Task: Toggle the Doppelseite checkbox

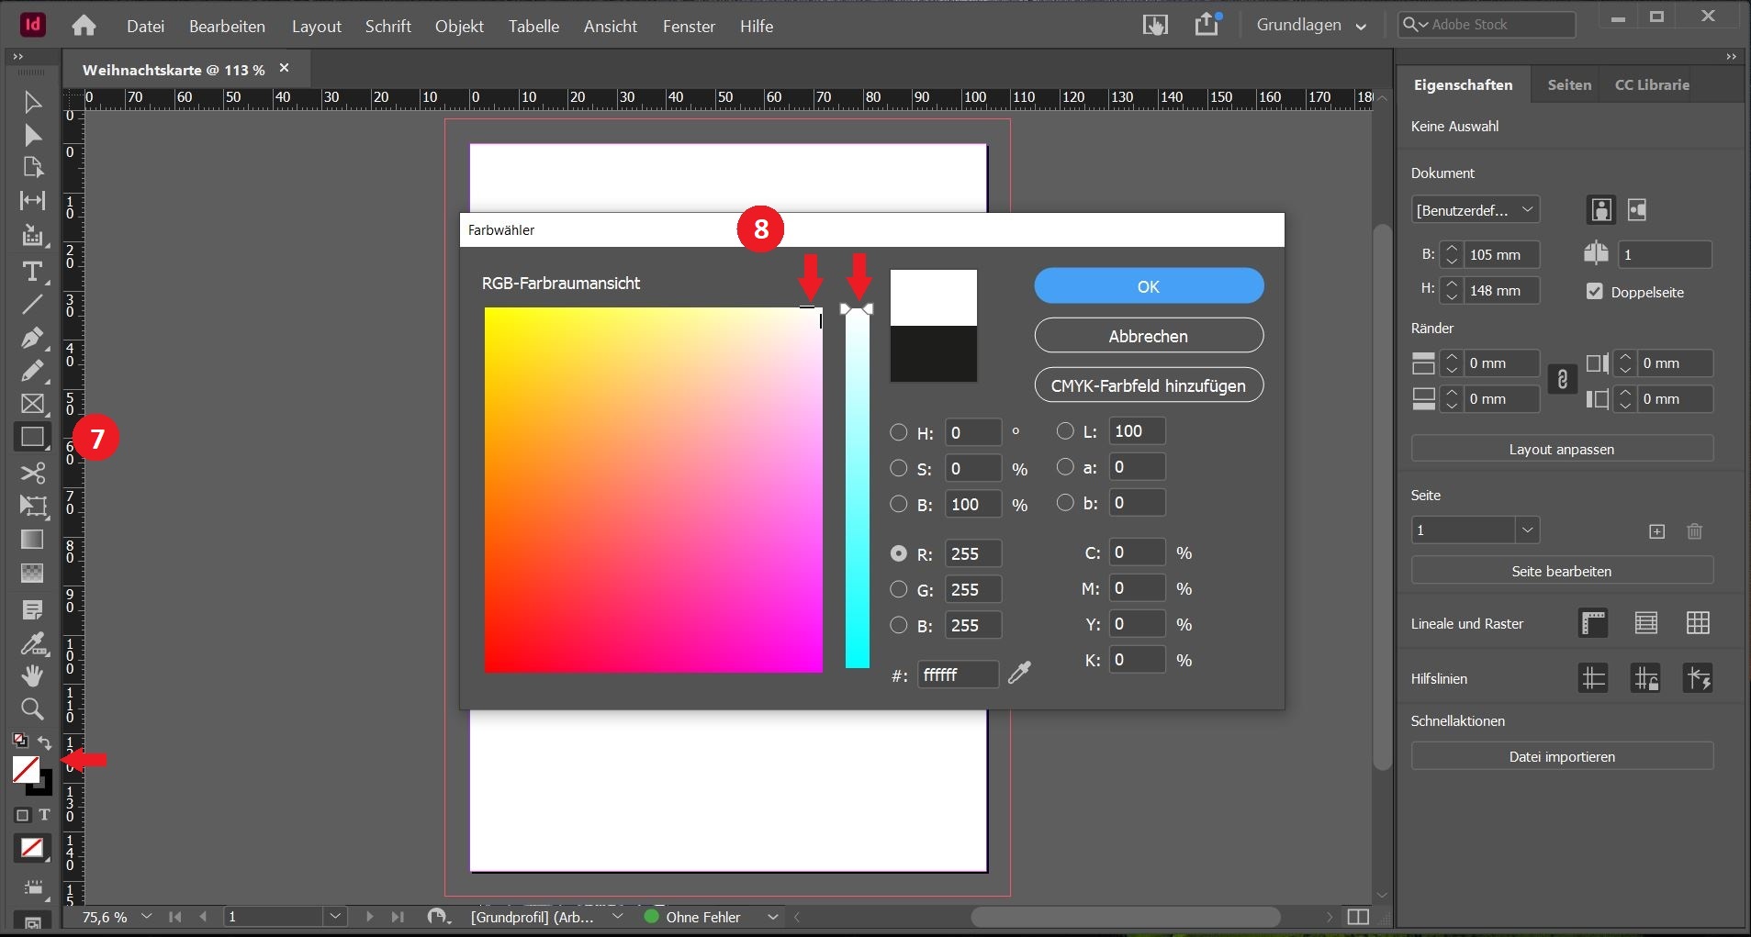Action: (x=1595, y=292)
